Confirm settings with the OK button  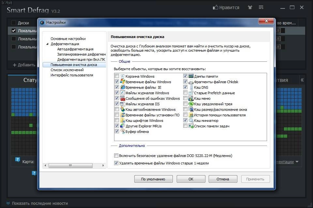pos(191,179)
